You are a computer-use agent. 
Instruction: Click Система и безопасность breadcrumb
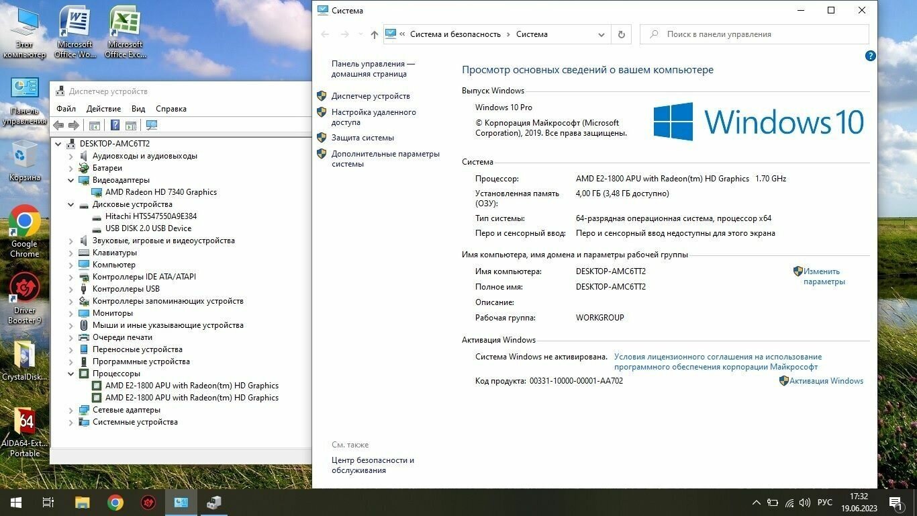tap(455, 34)
